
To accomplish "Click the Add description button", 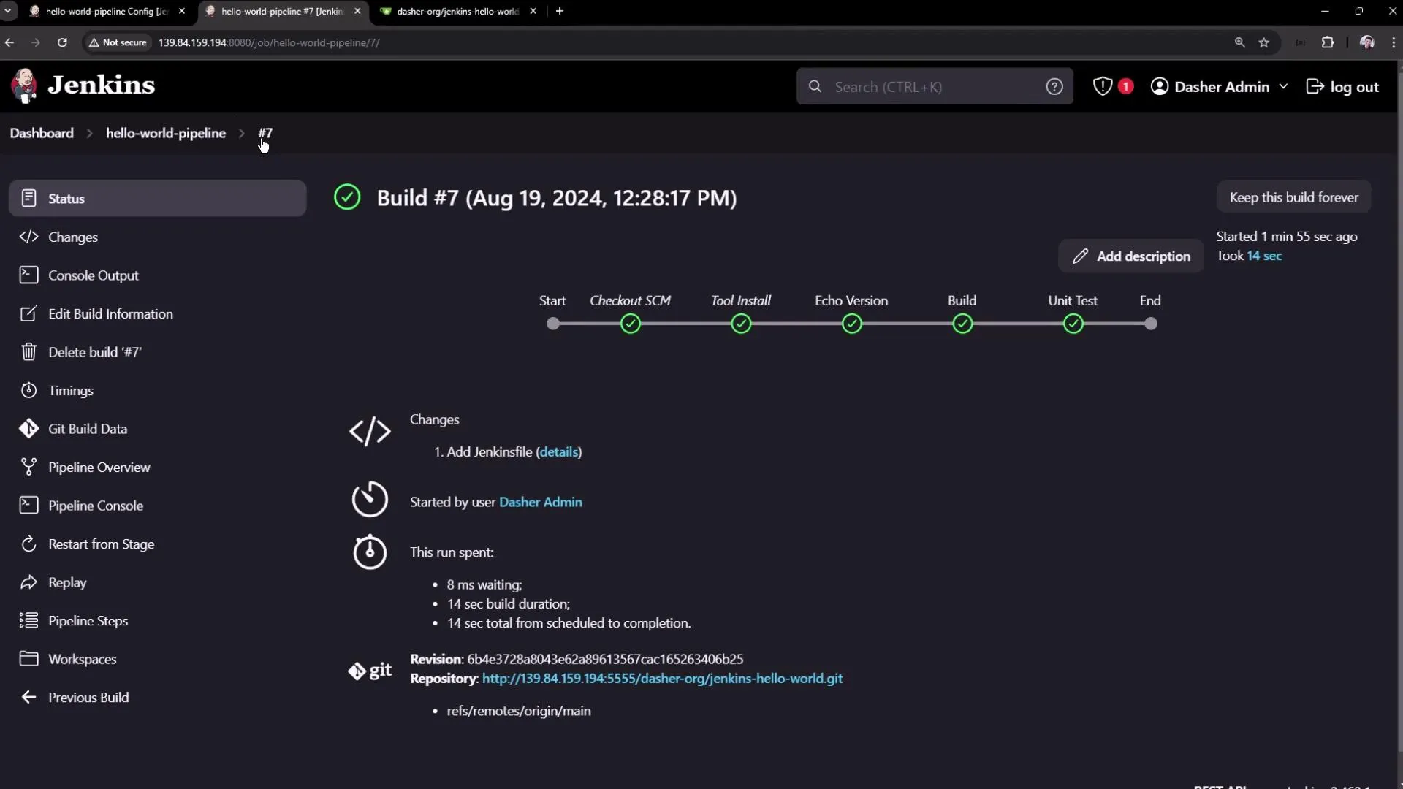I will [x=1130, y=256].
